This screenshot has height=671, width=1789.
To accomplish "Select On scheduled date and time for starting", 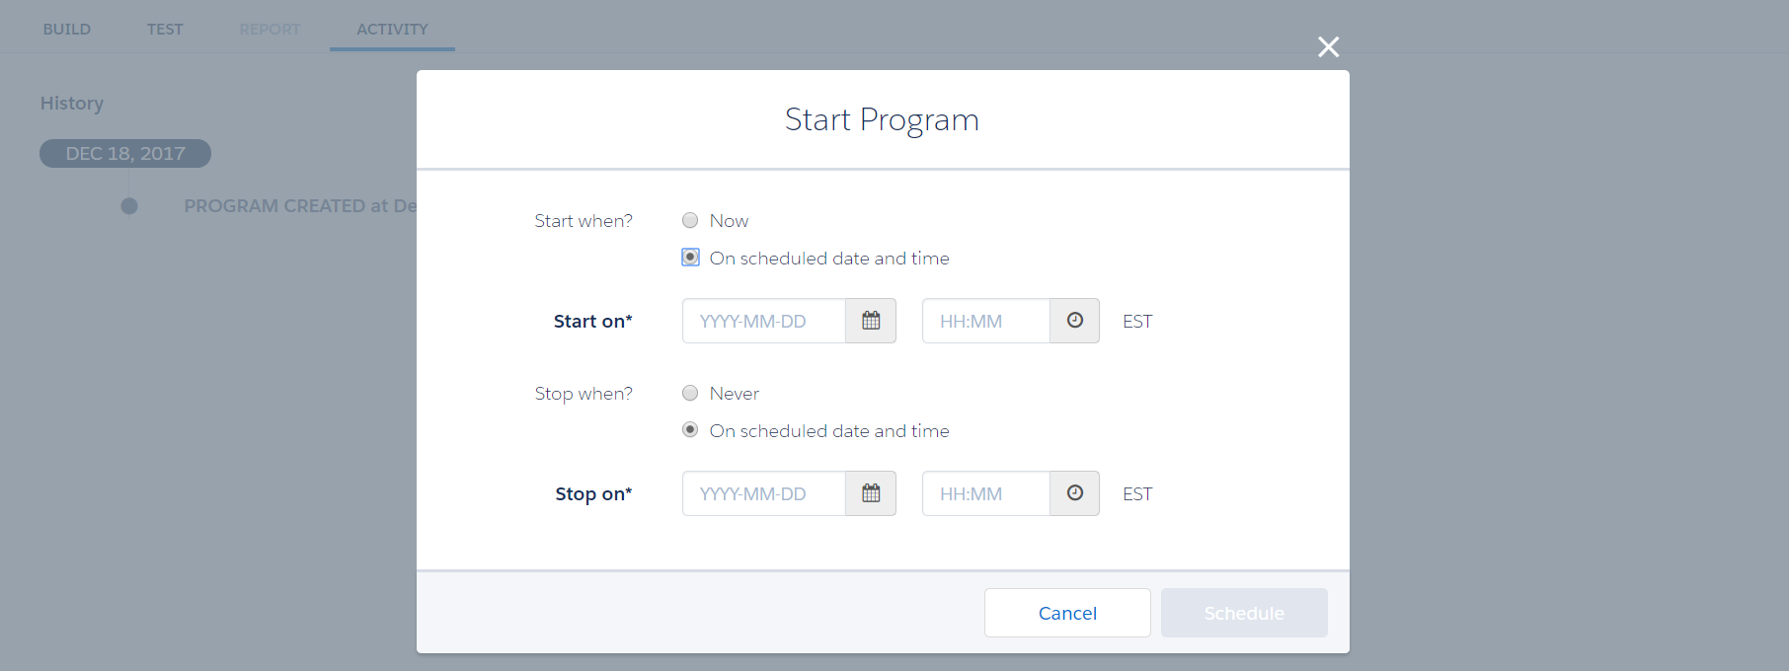I will tap(689, 257).
